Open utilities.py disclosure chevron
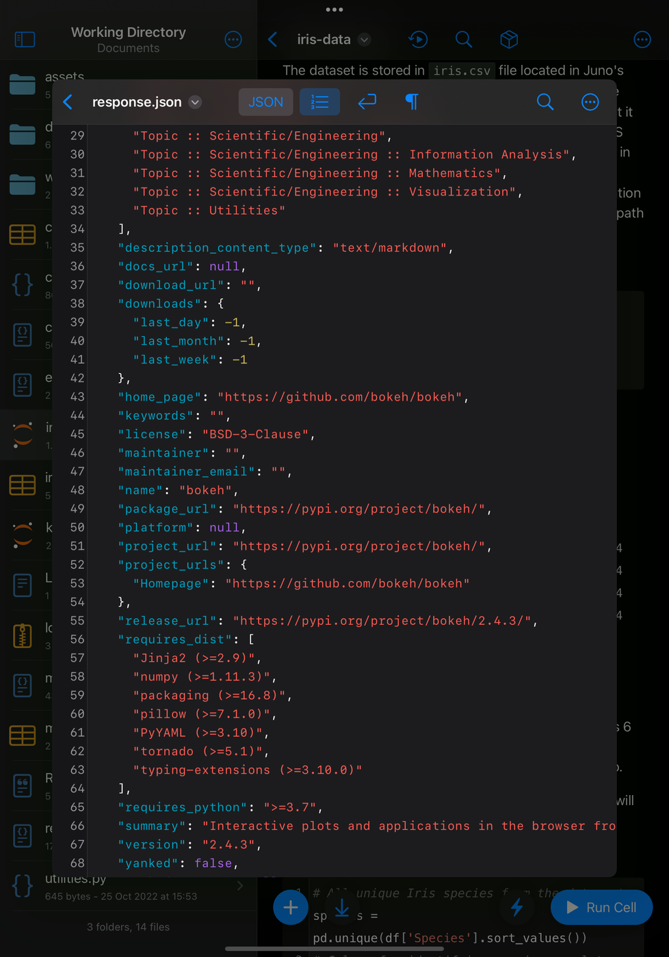Image resolution: width=669 pixels, height=957 pixels. [239, 886]
